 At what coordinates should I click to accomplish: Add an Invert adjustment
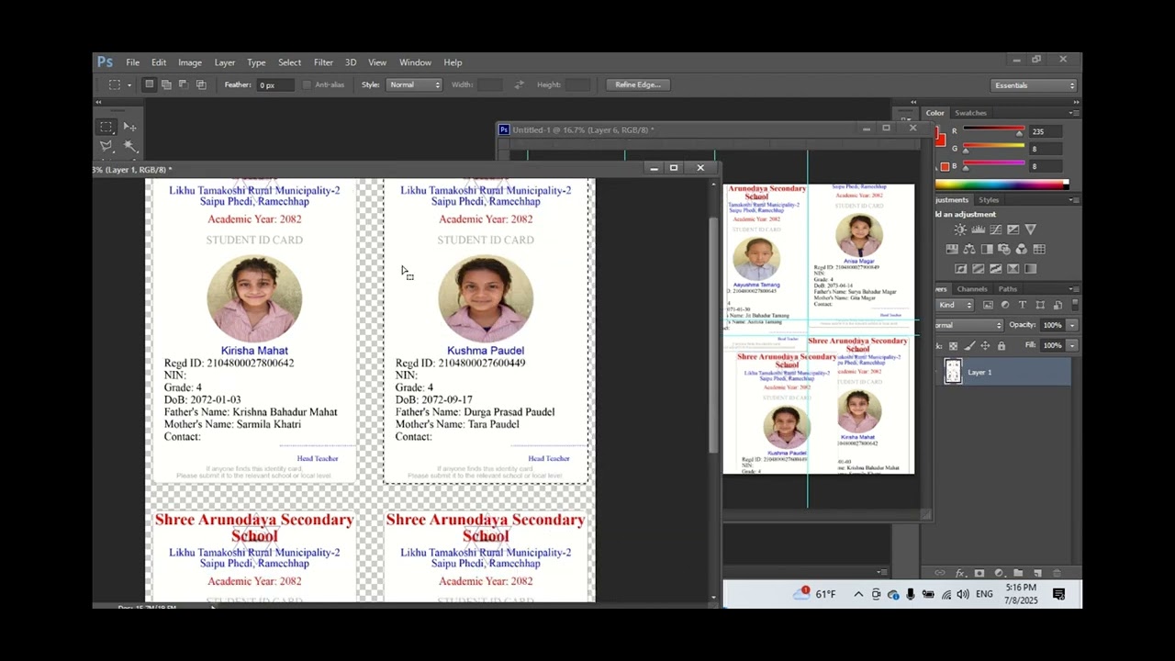point(960,268)
